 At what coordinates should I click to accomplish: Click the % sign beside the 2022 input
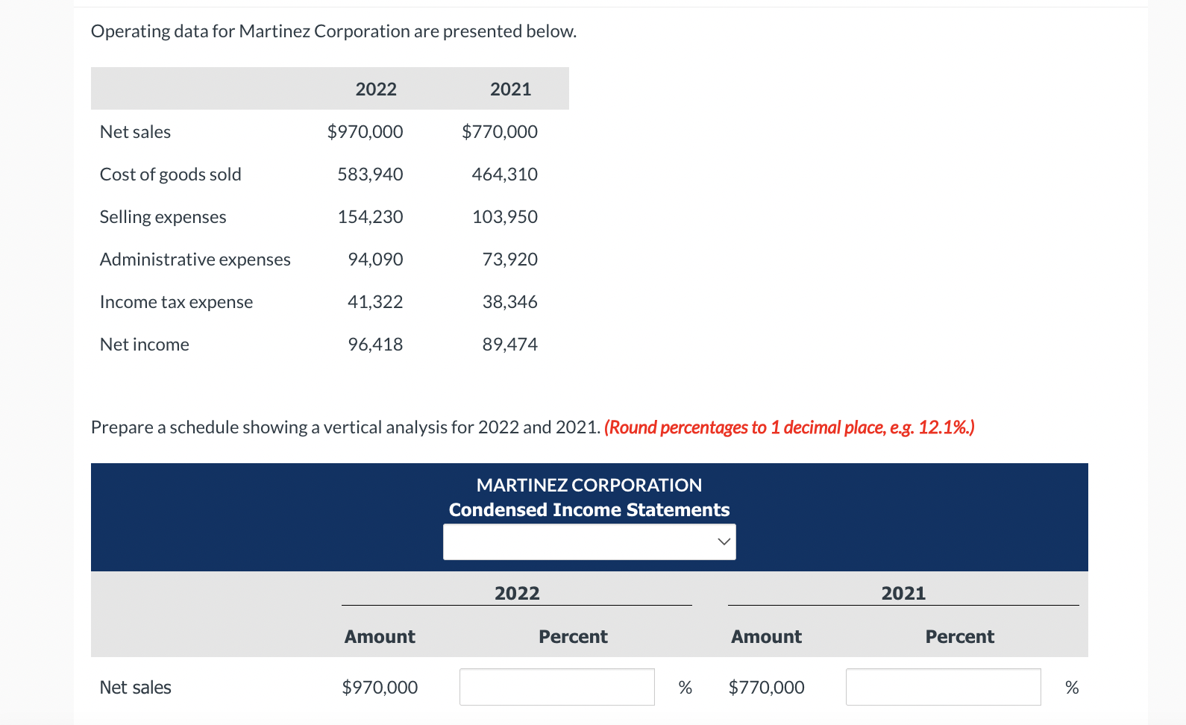point(685,687)
